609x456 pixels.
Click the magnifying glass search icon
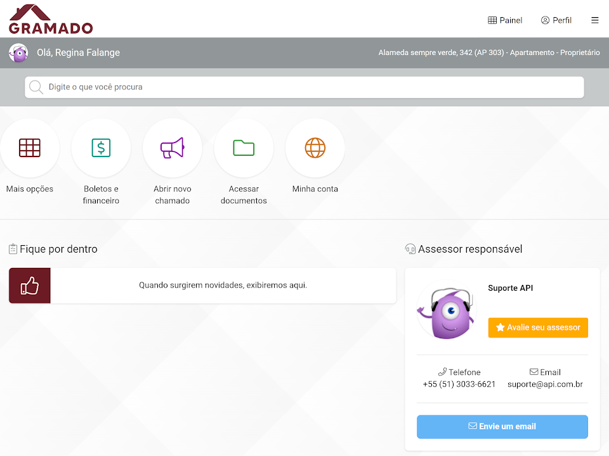(37, 87)
